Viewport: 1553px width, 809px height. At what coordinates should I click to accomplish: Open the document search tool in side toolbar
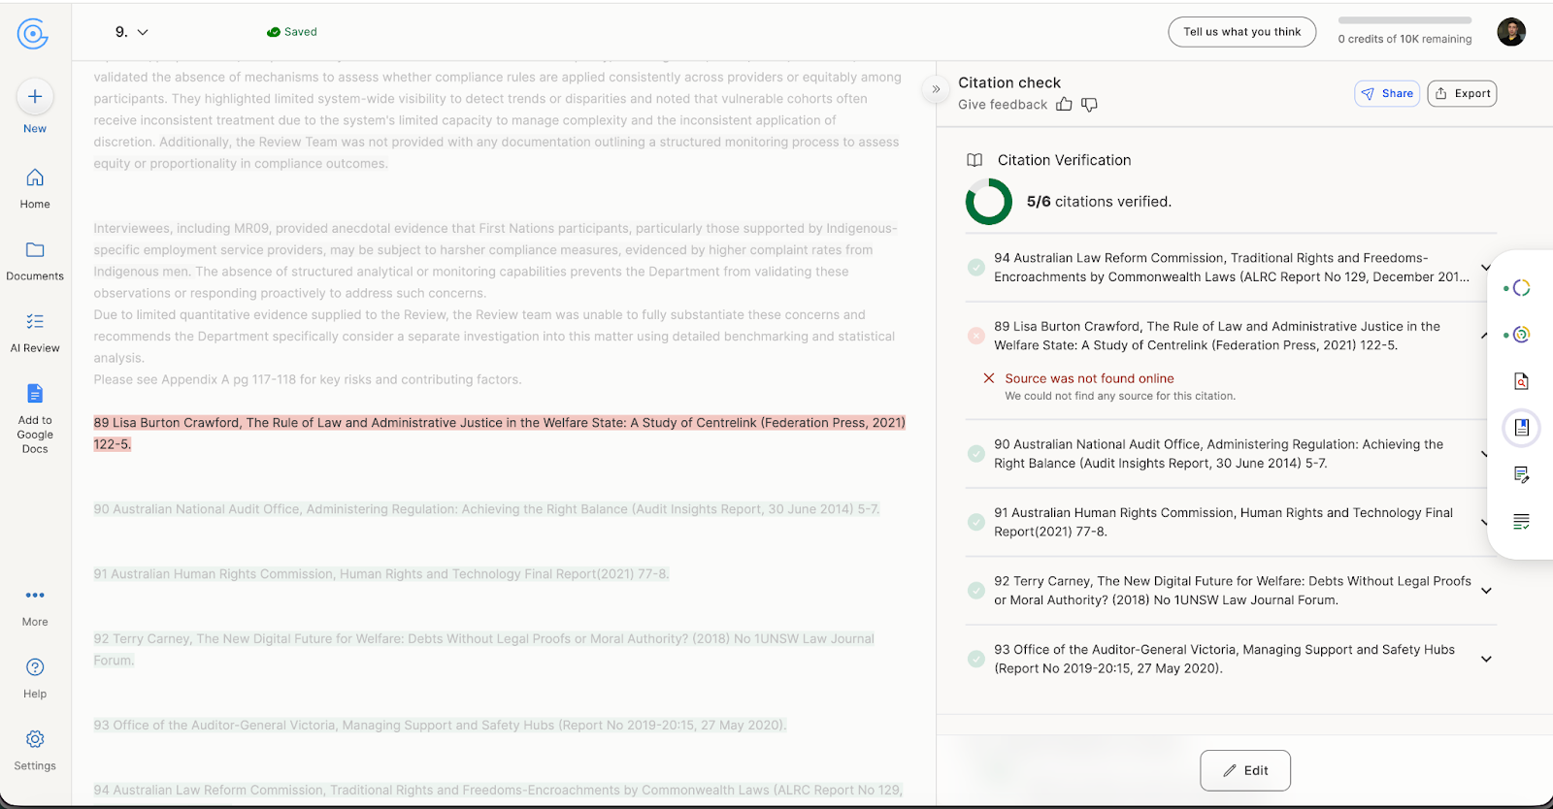pyautogui.click(x=1521, y=381)
